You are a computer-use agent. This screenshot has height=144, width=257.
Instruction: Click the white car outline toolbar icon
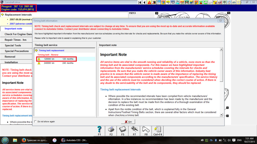210,2
